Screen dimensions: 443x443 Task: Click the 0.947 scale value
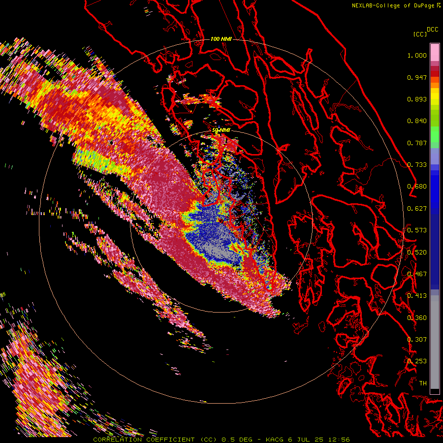(x=417, y=77)
